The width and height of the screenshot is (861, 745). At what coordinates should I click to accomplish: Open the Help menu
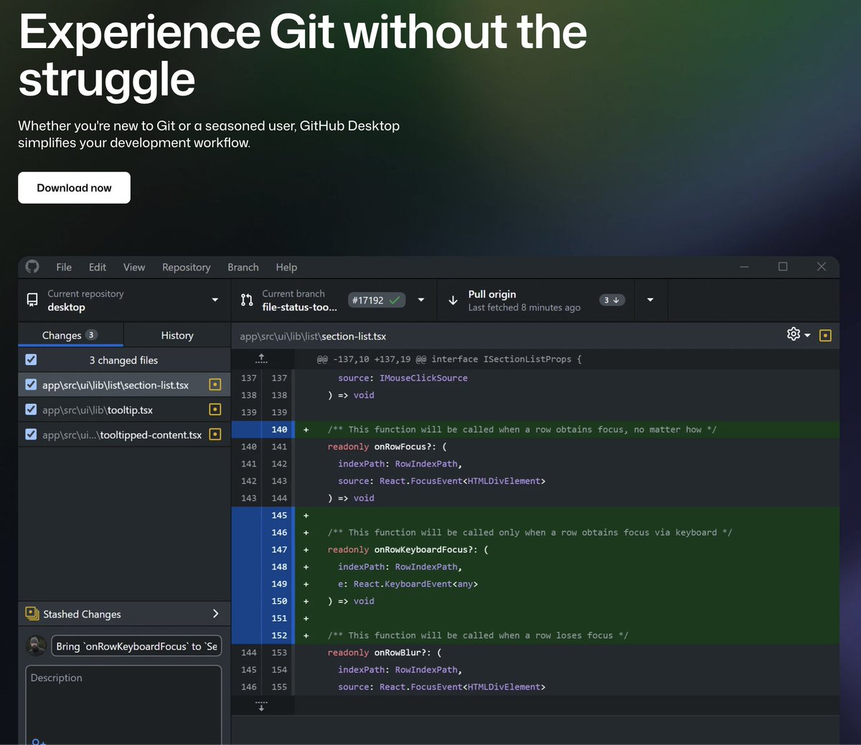pyautogui.click(x=286, y=267)
